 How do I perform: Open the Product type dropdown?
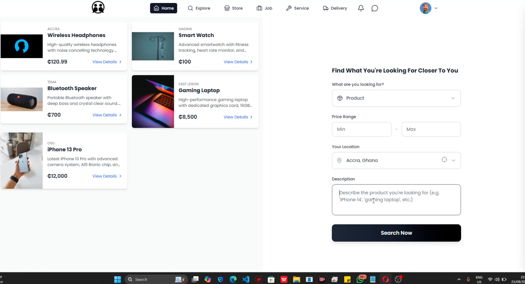(x=396, y=98)
